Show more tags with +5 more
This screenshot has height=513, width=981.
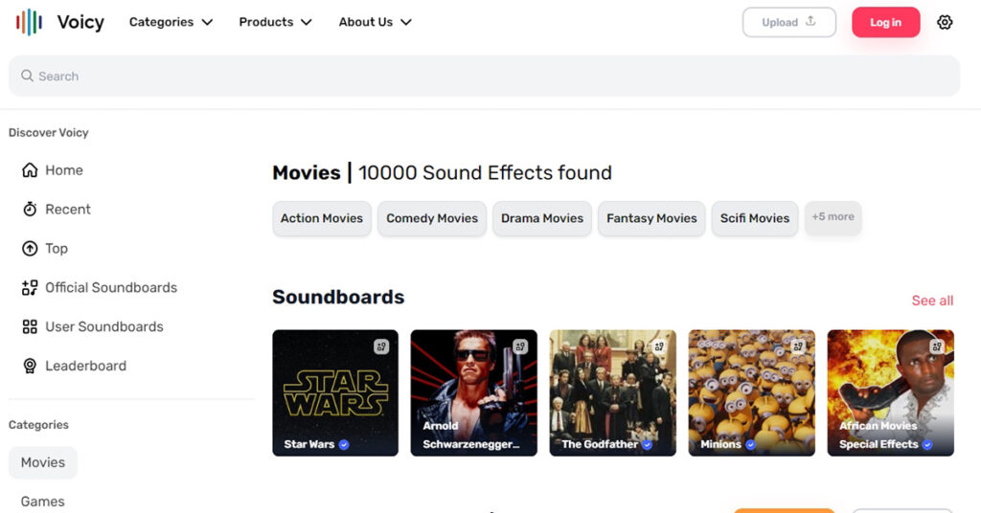[x=833, y=217]
